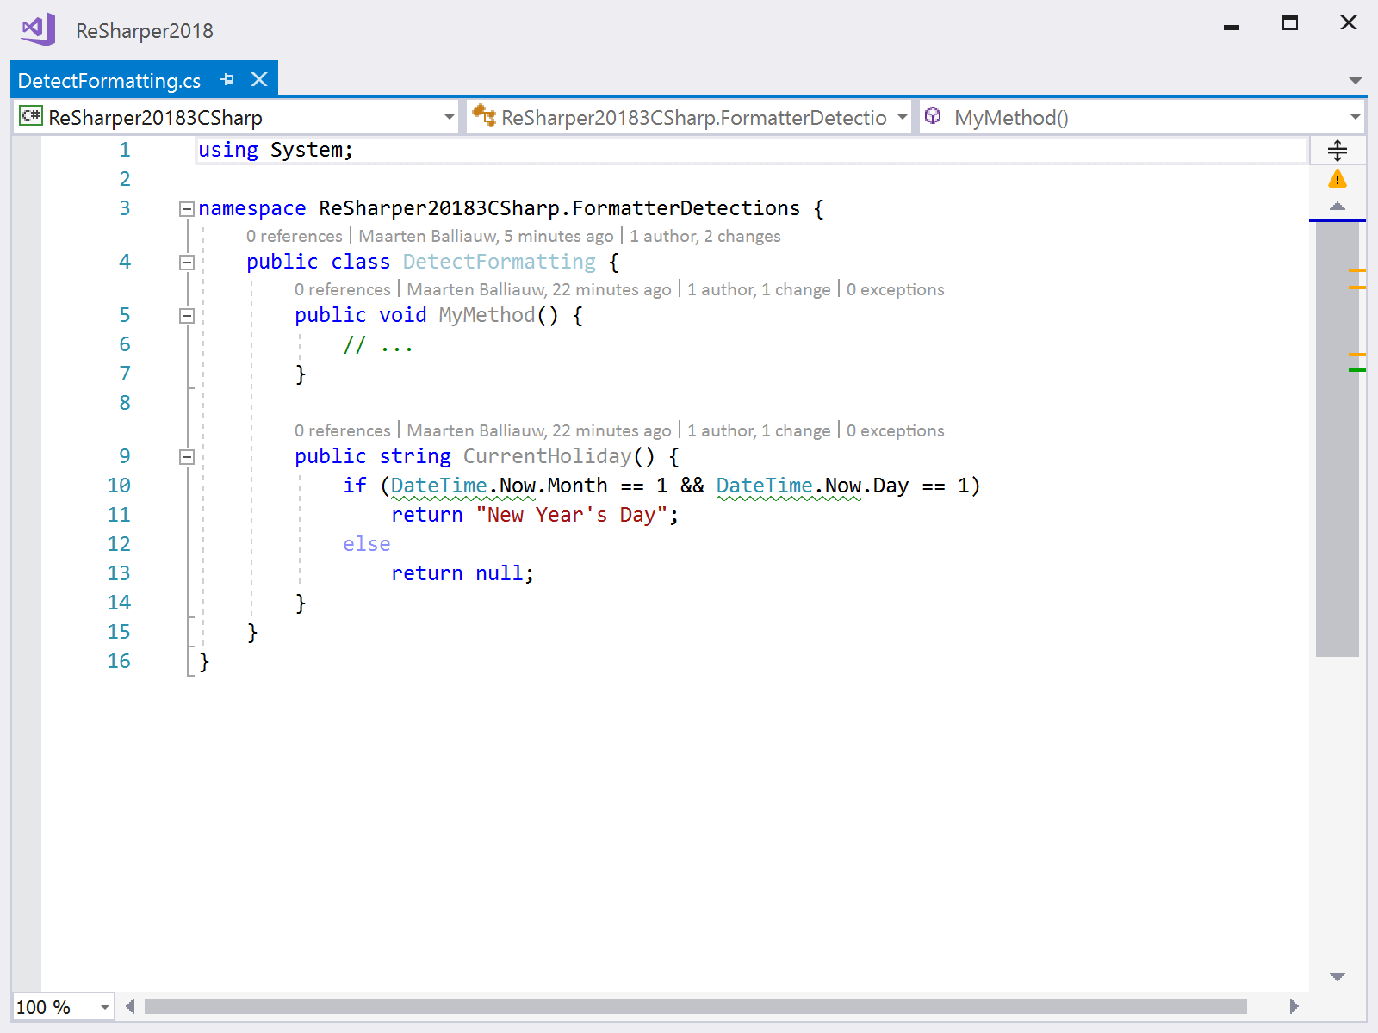This screenshot has height=1033, width=1378.
Task: Click 'FormatterDetections' in the namespace declaration
Action: 686,208
